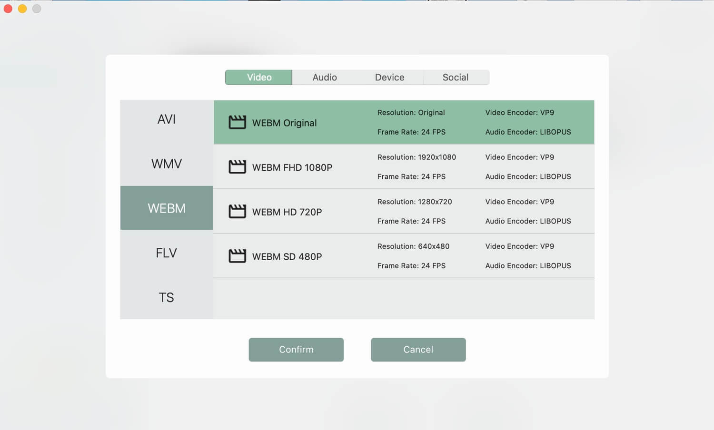Pick the WEBM SD 480P preset label
The height and width of the screenshot is (430, 714).
point(287,256)
